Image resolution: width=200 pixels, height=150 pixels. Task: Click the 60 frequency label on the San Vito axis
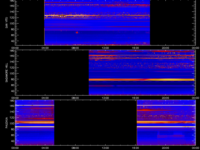[x=13, y=35]
